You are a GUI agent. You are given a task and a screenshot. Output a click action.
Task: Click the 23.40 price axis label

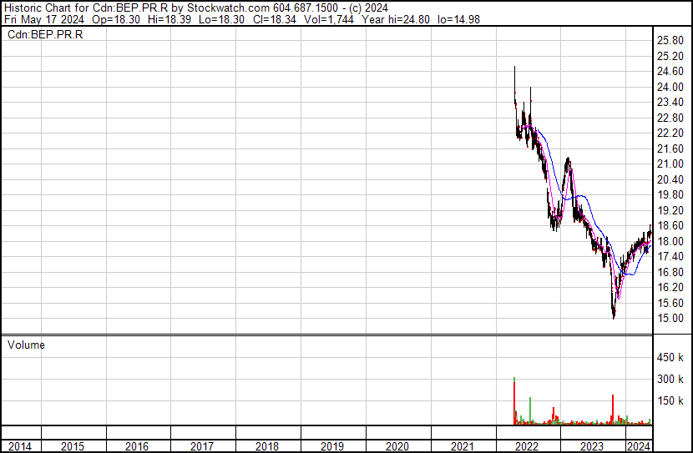pyautogui.click(x=670, y=103)
